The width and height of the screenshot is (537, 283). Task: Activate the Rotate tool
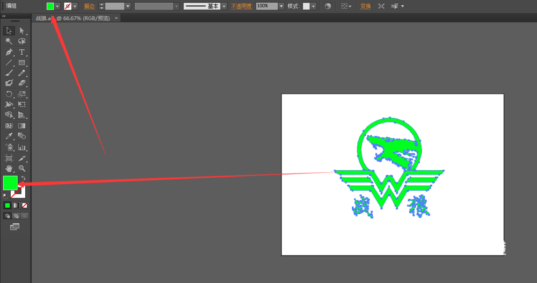point(9,94)
